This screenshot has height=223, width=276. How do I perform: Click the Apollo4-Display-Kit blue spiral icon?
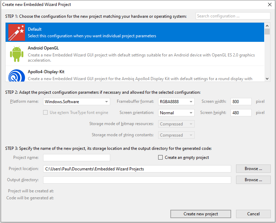click(16, 75)
